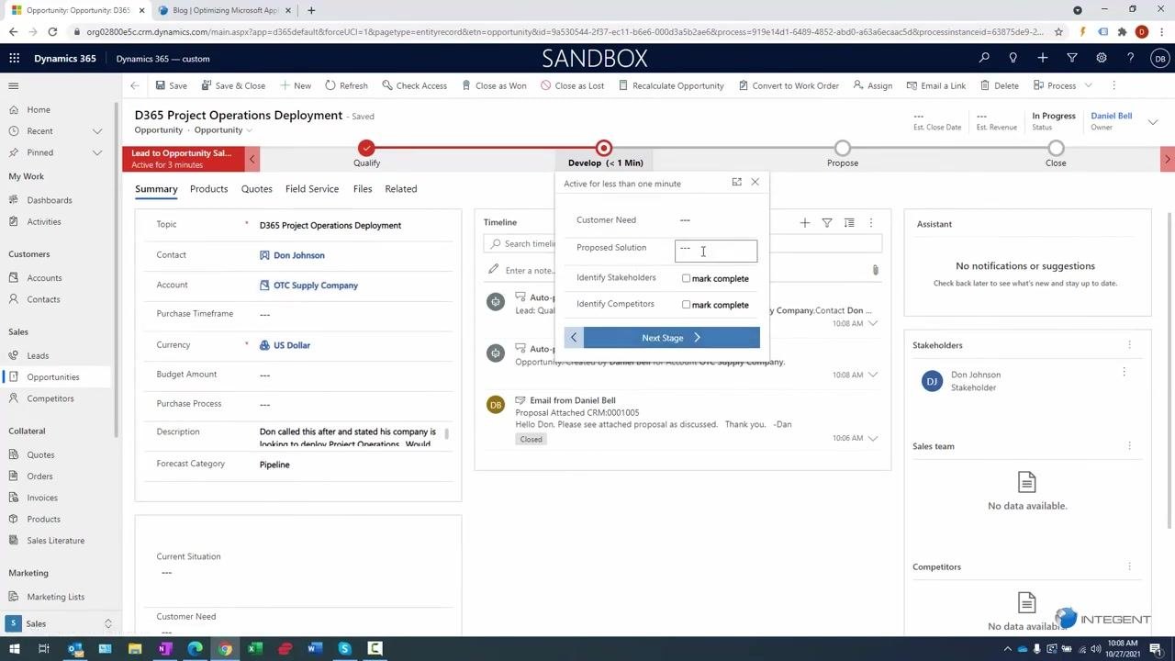Attach a file to the timeline note

875,270
